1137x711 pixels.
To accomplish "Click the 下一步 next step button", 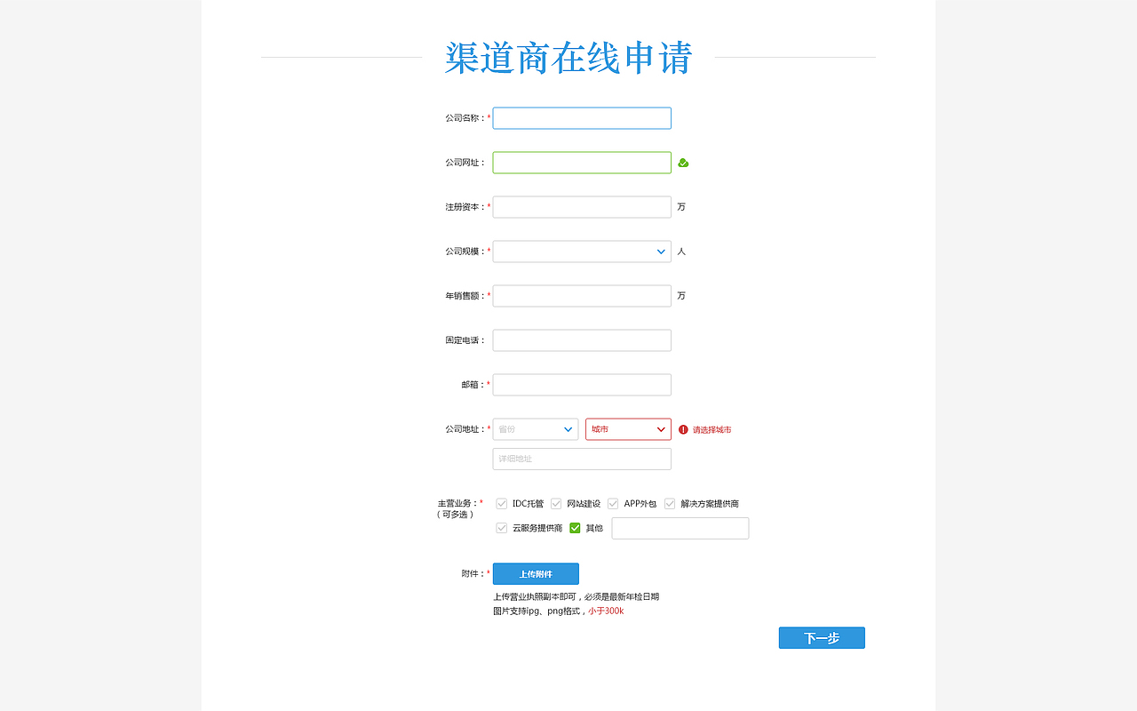I will click(822, 638).
